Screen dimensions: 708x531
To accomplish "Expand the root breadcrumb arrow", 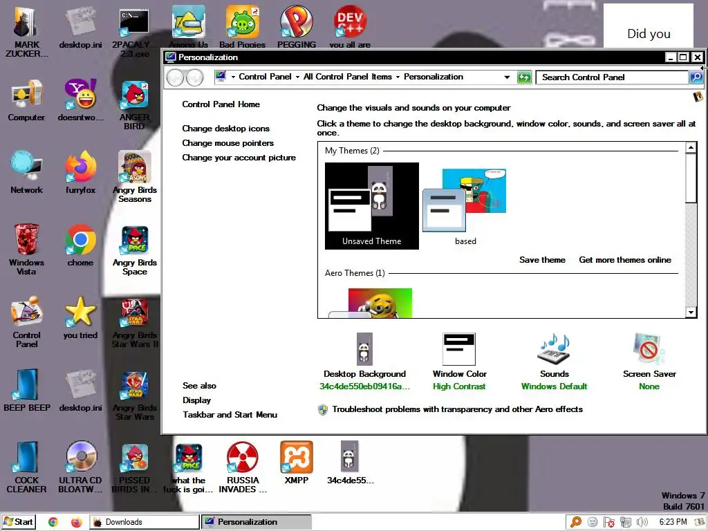I will 234,77.
